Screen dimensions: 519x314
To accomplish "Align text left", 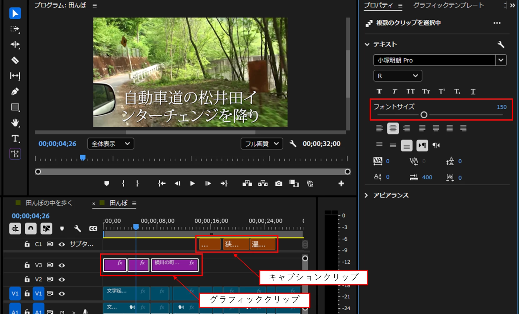I will click(x=379, y=128).
